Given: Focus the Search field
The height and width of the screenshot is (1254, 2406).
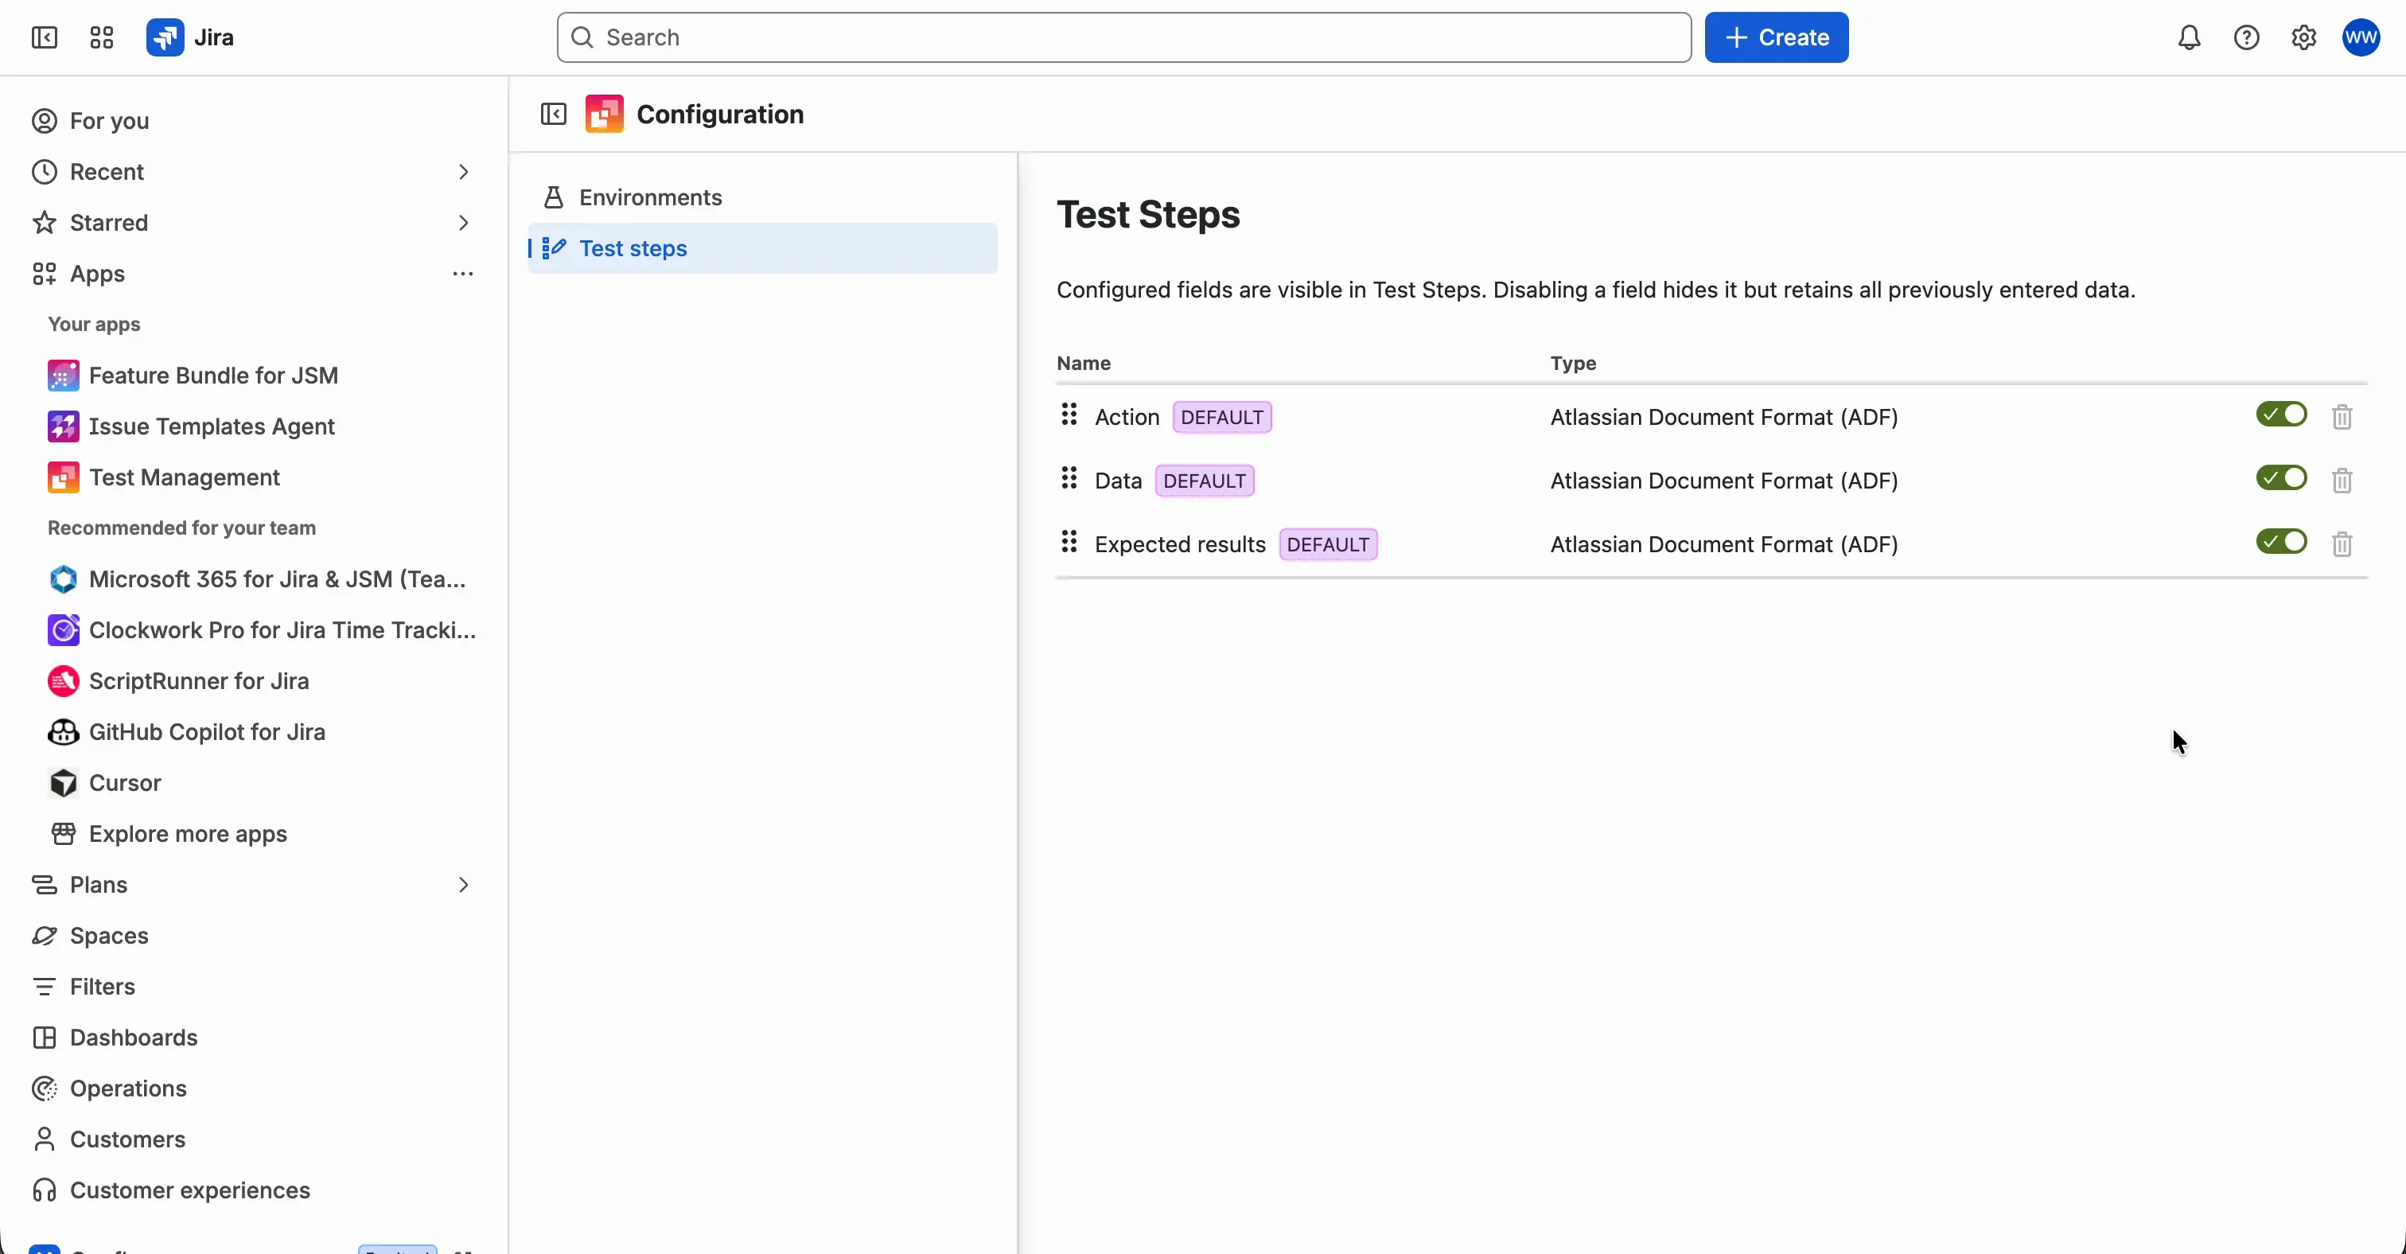Looking at the screenshot, I should point(1123,37).
